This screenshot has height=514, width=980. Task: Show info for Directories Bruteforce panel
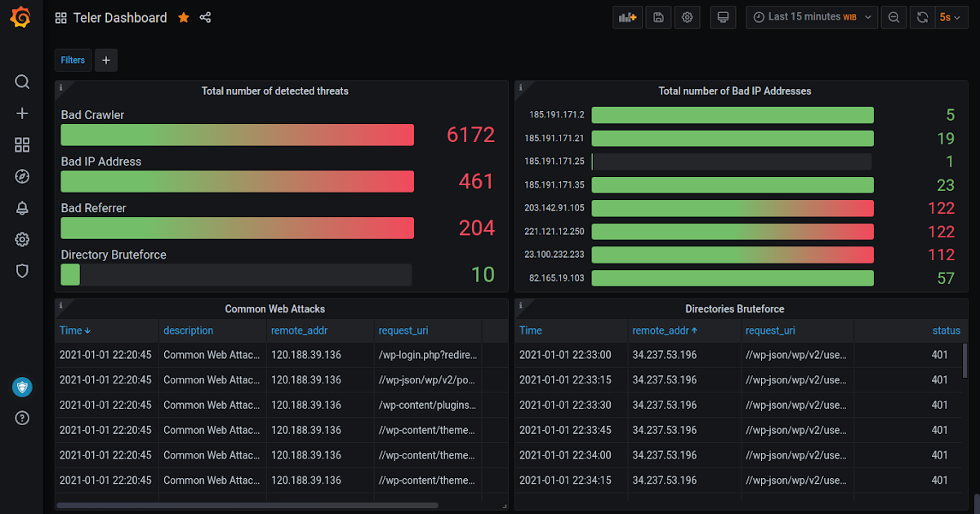[x=521, y=305]
